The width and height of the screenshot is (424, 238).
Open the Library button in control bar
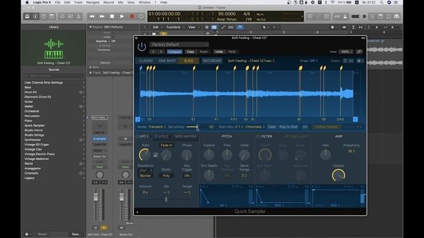(x=27, y=17)
